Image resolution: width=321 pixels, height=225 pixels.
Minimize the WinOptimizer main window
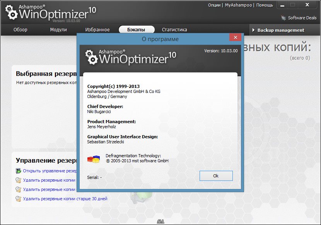[x=282, y=5]
